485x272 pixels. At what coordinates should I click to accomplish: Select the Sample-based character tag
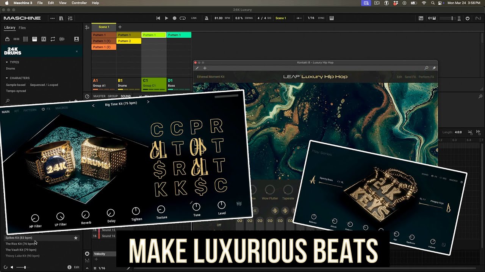pos(16,85)
